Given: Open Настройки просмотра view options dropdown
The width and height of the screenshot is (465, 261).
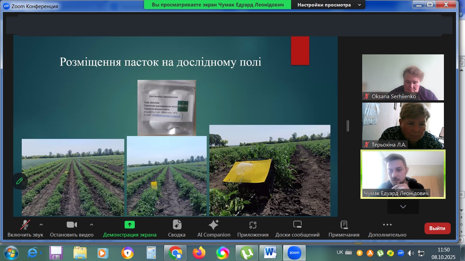Looking at the screenshot, I should click(329, 5).
